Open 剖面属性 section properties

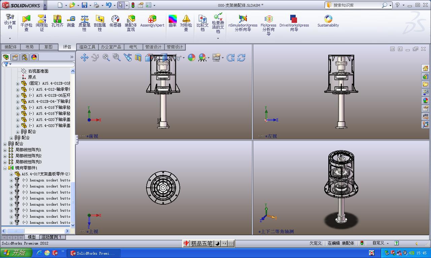pyautogui.click(x=100, y=23)
